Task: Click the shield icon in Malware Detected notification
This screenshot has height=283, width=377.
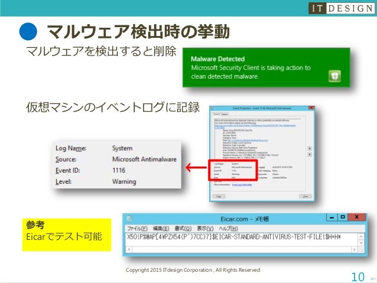Action: 334,76
